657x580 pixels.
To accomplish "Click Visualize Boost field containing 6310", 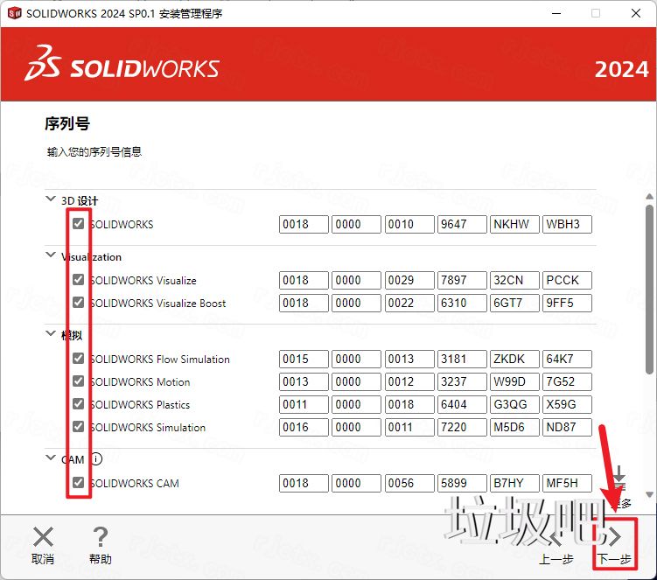I will click(x=462, y=303).
